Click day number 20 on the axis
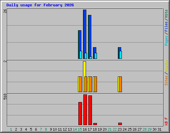The width and height of the screenshot is (170, 133). (x=105, y=129)
